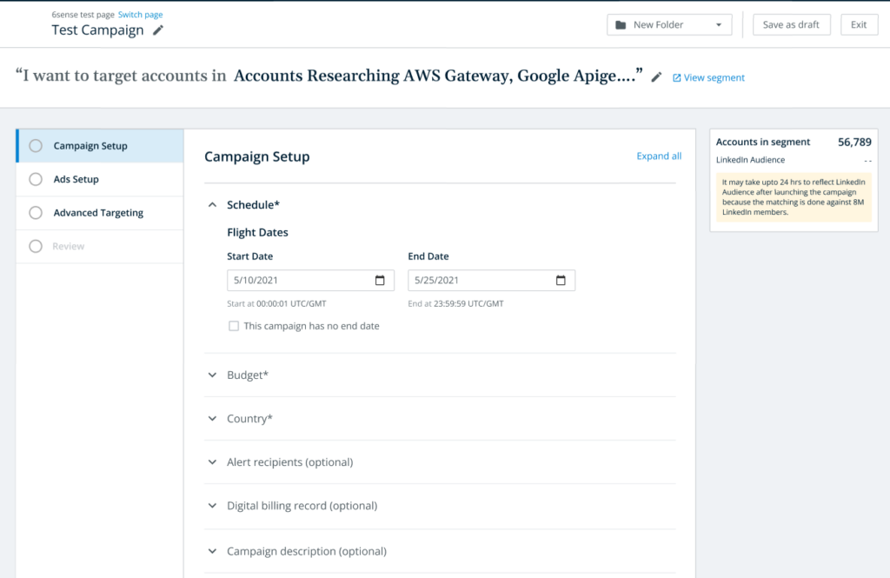Open Review sidebar item
This screenshot has width=890, height=578.
pos(100,247)
